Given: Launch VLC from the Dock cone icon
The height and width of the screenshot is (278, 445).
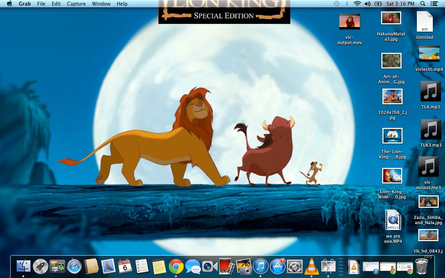Looking at the screenshot, I should (311, 267).
